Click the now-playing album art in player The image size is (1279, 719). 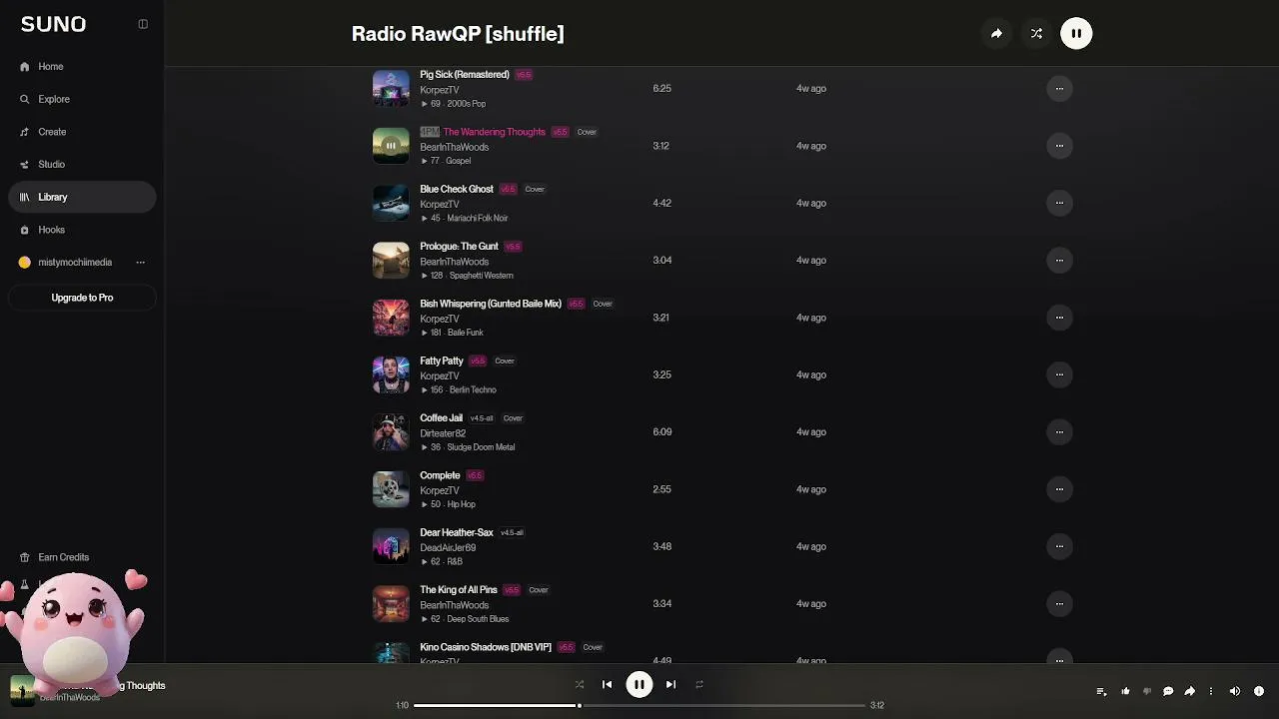[22, 690]
